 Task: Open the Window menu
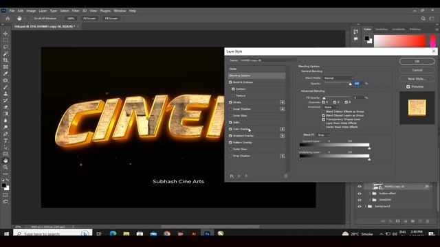pos(120,11)
